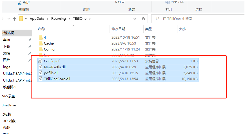Click the pin icon beside 文档
The height and width of the screenshot is (136, 245).
(x=30, y=53)
